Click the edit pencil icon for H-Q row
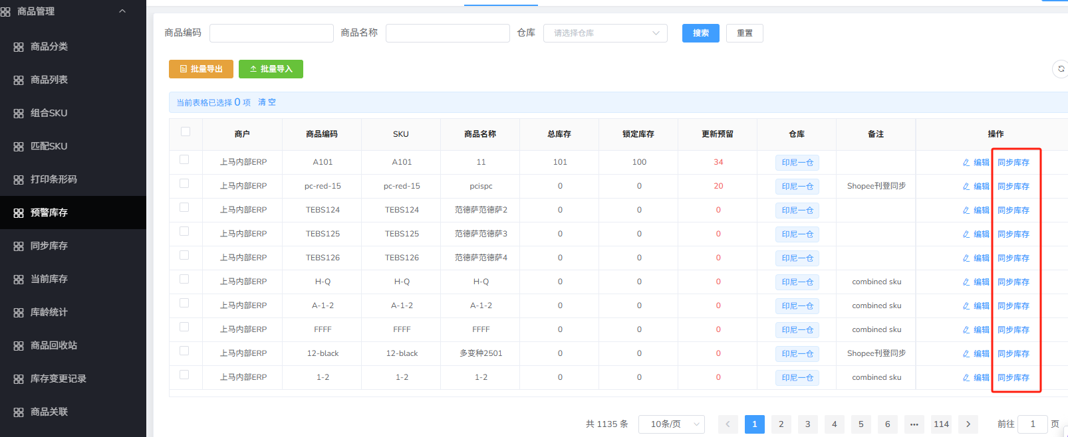 click(x=966, y=282)
